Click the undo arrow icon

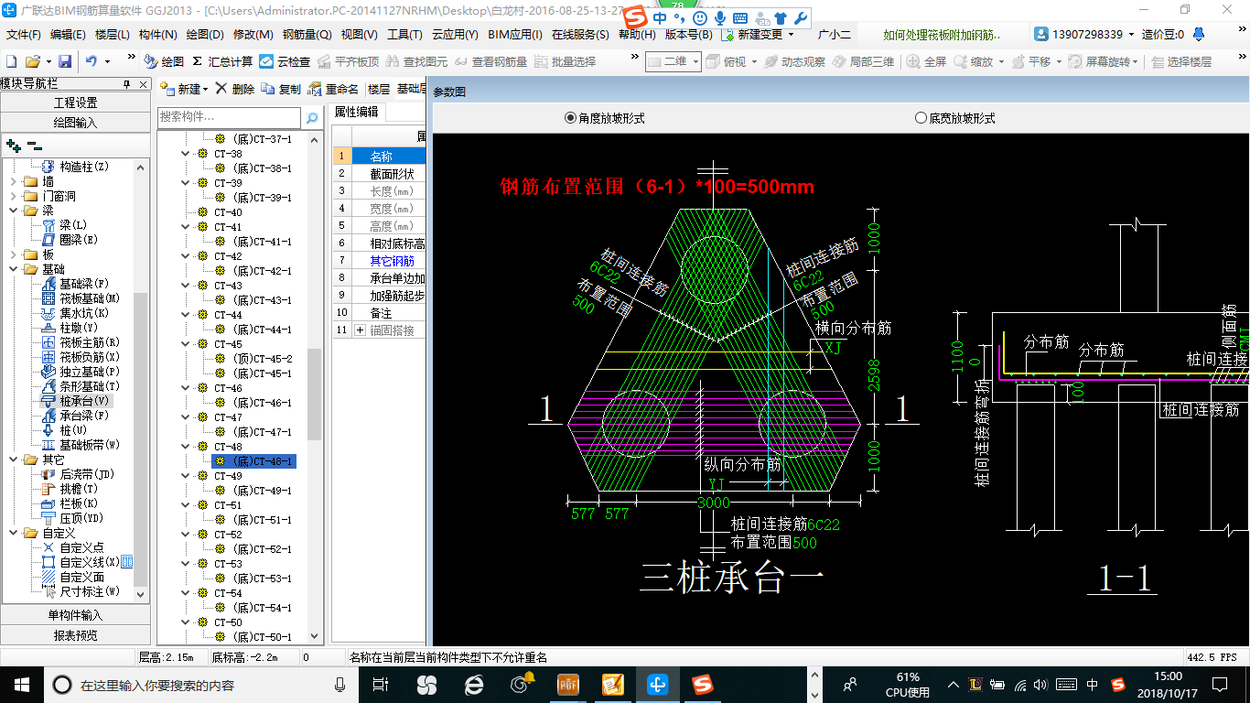coord(91,61)
